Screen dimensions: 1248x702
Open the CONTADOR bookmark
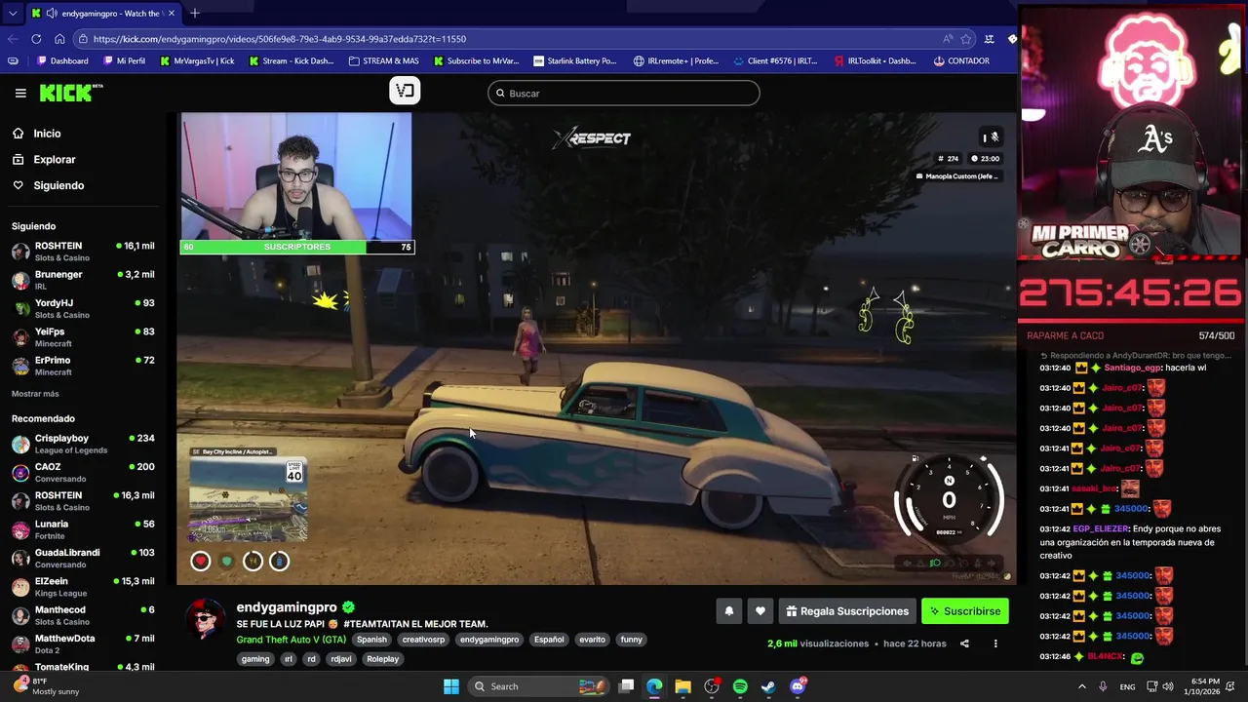coord(961,60)
